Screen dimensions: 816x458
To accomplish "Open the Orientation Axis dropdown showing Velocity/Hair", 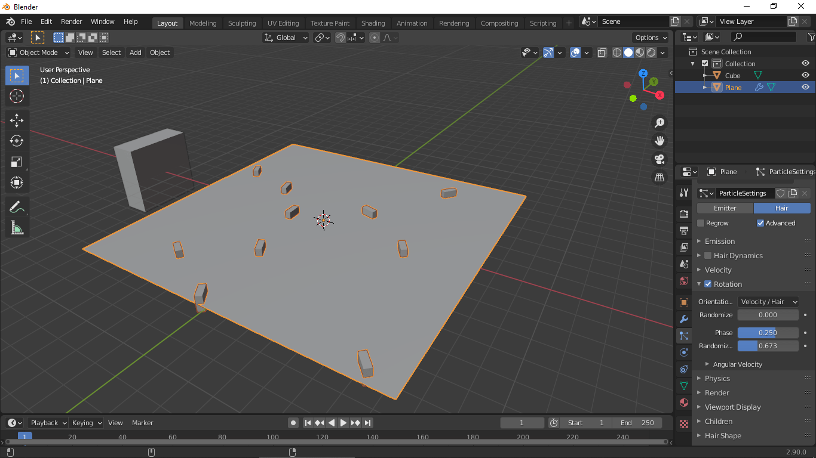I will click(x=768, y=301).
